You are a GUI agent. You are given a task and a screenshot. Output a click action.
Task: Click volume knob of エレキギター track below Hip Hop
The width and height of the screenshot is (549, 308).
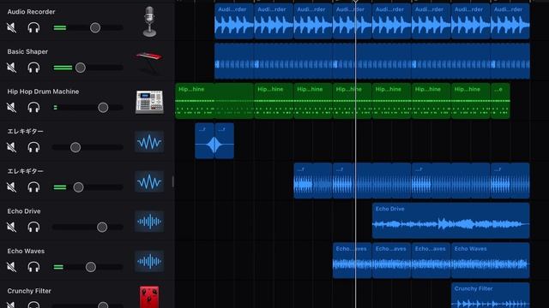(x=75, y=147)
